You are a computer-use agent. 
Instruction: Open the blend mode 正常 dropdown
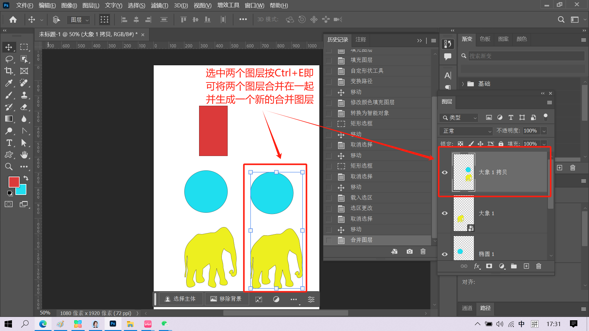coord(466,131)
